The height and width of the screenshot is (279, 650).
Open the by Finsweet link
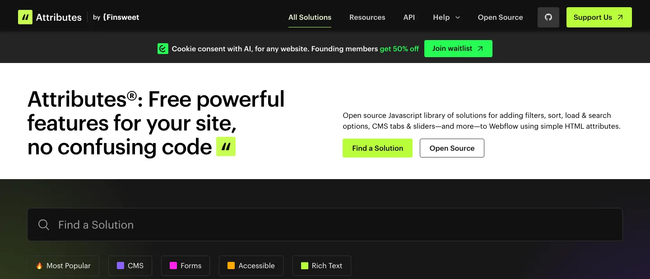[x=116, y=17]
